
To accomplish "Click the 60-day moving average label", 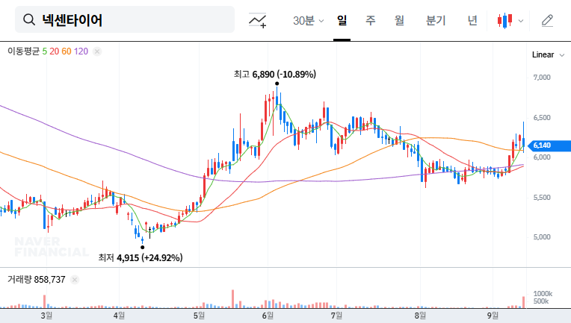I will coord(67,51).
